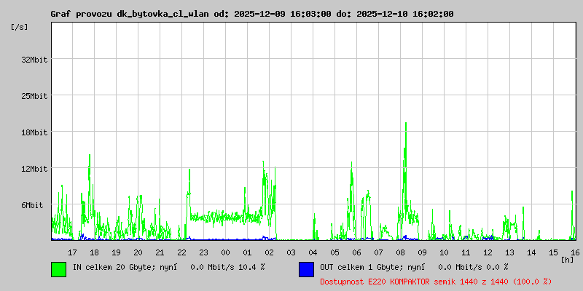This screenshot has width=583, height=291.
Task: Click the '6Mbit' axis label
Action: point(32,205)
